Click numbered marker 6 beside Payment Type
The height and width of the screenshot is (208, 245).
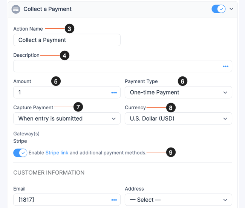pyautogui.click(x=182, y=81)
